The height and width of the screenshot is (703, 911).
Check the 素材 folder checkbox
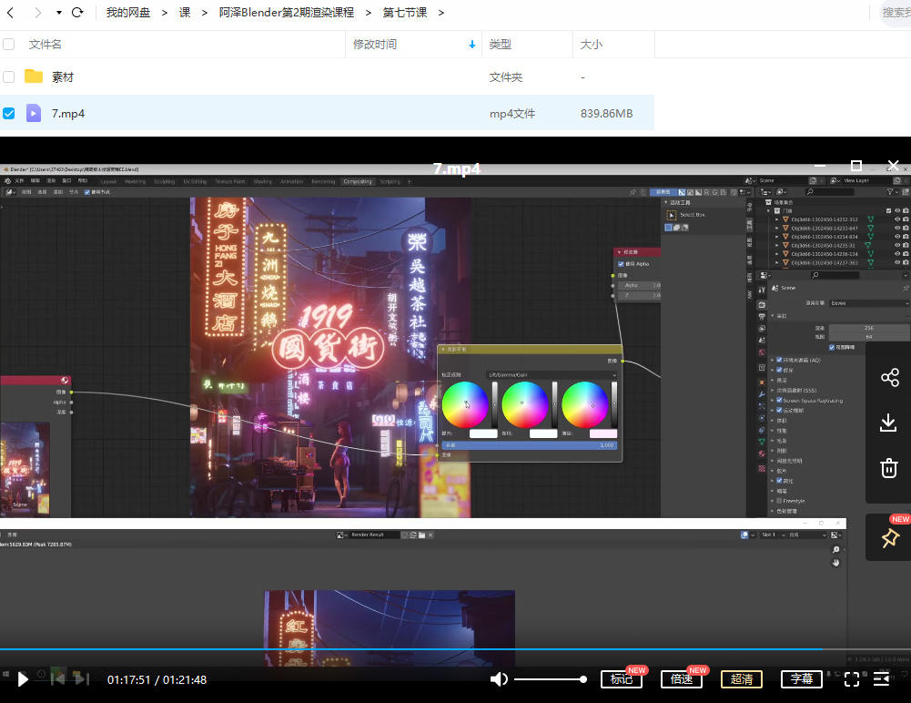tap(9, 76)
